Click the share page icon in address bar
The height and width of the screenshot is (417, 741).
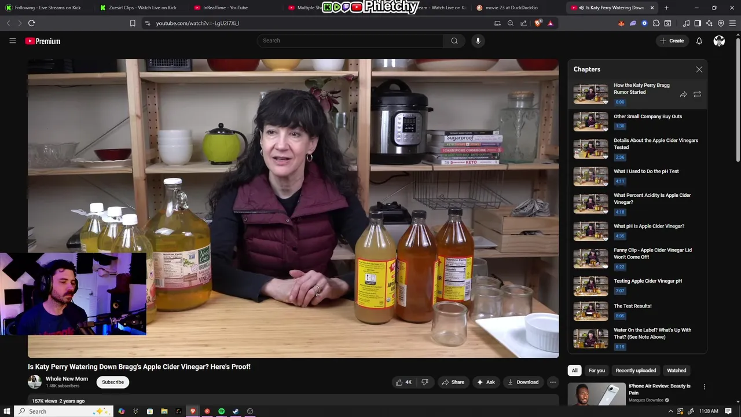[x=523, y=23]
